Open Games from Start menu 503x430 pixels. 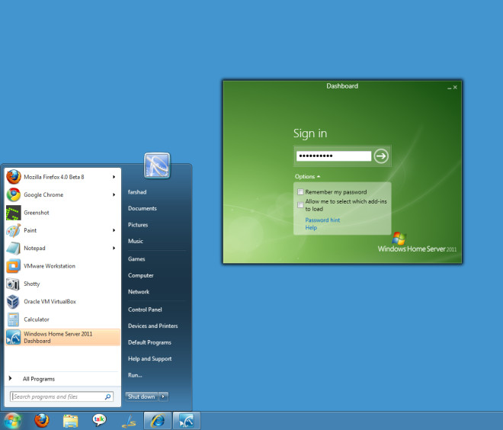(136, 259)
